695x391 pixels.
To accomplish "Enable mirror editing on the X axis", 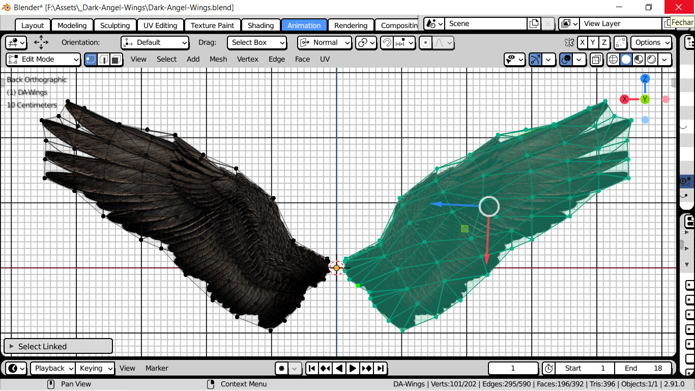I will click(x=582, y=43).
